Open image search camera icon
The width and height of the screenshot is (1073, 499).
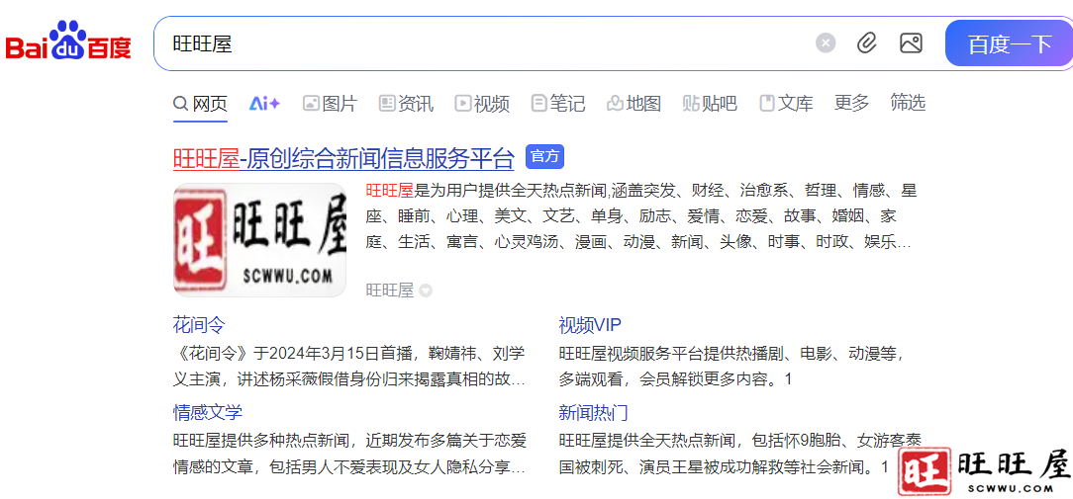point(911,43)
